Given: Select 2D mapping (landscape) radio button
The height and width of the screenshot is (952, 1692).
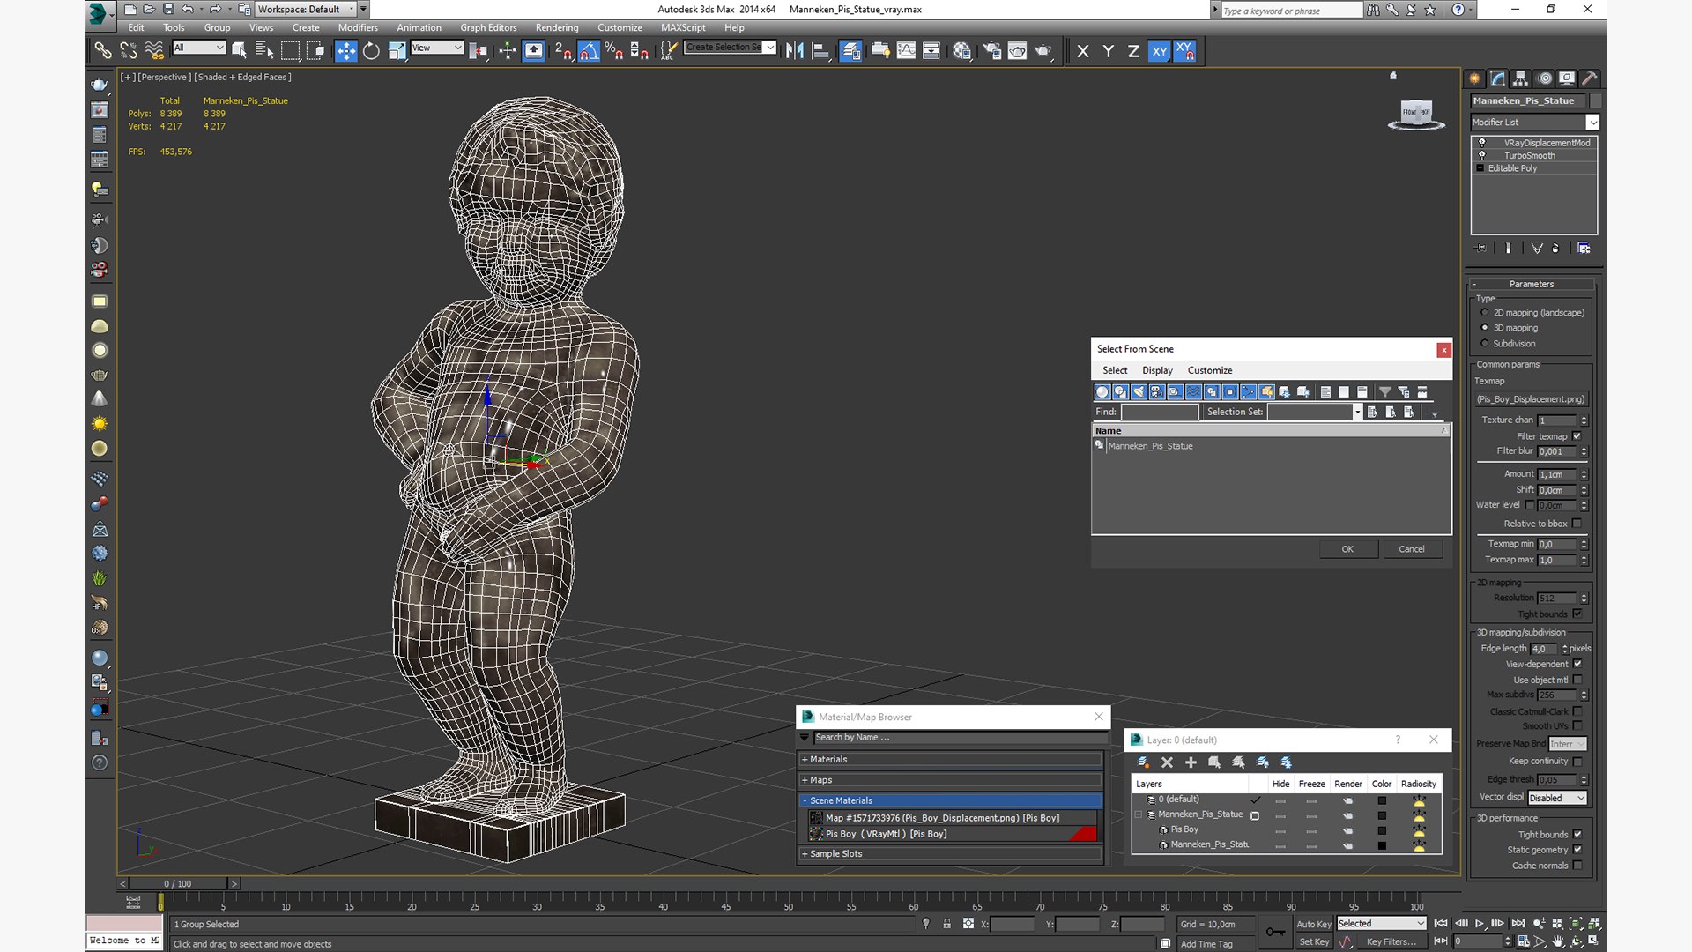Looking at the screenshot, I should coord(1485,313).
